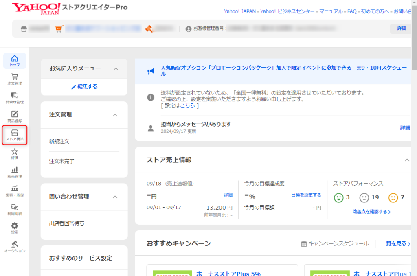Viewport: 417px width, 276px height.
Task: Collapse the 問い合わせ管理 panel chevron
Action: [115, 197]
